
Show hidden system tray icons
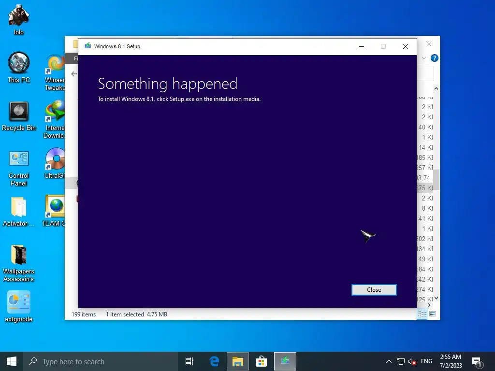[x=389, y=361]
